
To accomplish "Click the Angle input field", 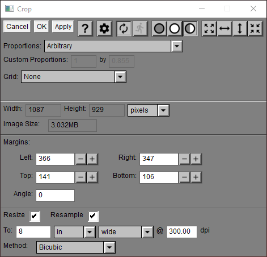I will (x=55, y=195).
